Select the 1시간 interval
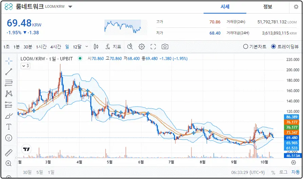The height and width of the screenshot is (179, 303). (41, 47)
